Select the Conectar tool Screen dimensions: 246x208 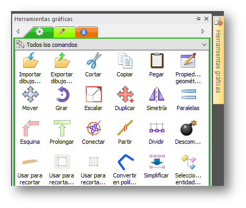coord(94,128)
